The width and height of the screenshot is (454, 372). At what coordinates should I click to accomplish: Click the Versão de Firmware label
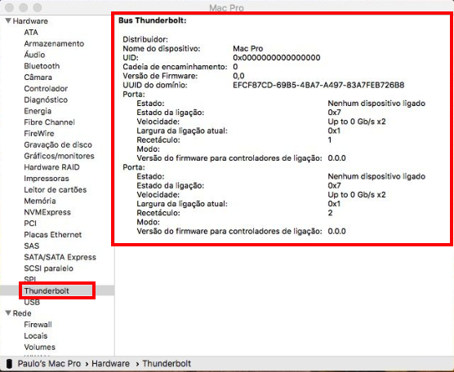click(160, 76)
